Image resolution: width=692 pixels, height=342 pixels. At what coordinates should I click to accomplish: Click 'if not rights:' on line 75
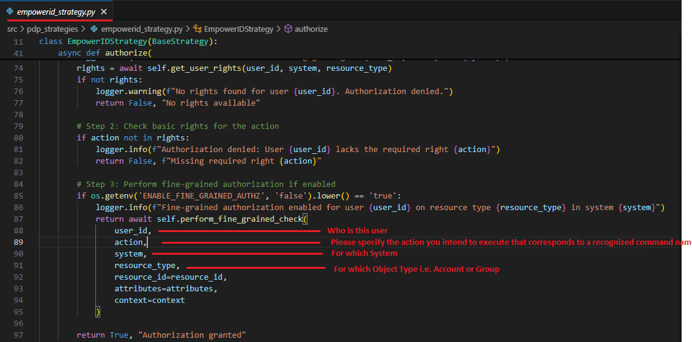tap(109, 80)
